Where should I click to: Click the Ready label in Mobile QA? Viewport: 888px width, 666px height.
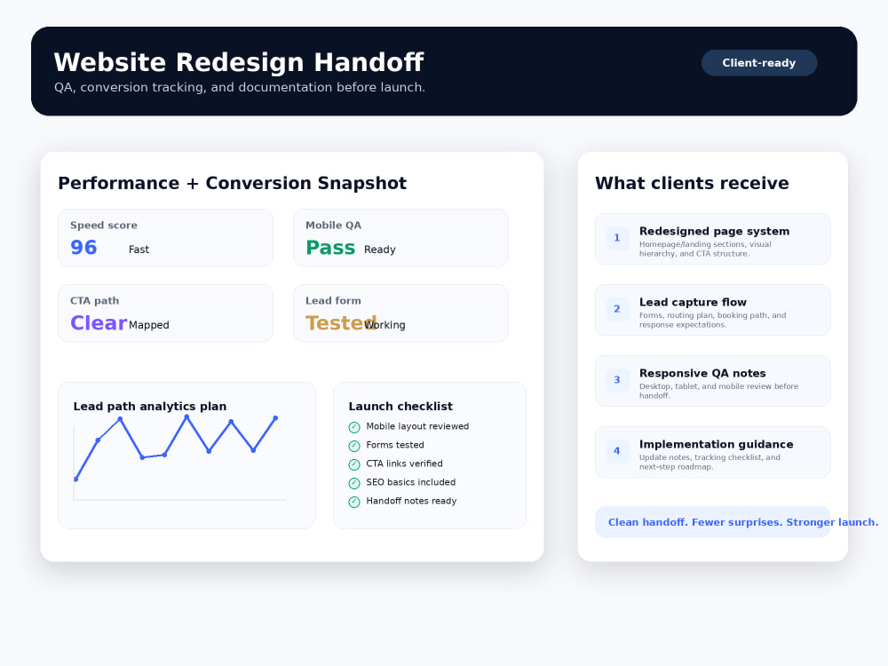(x=379, y=250)
